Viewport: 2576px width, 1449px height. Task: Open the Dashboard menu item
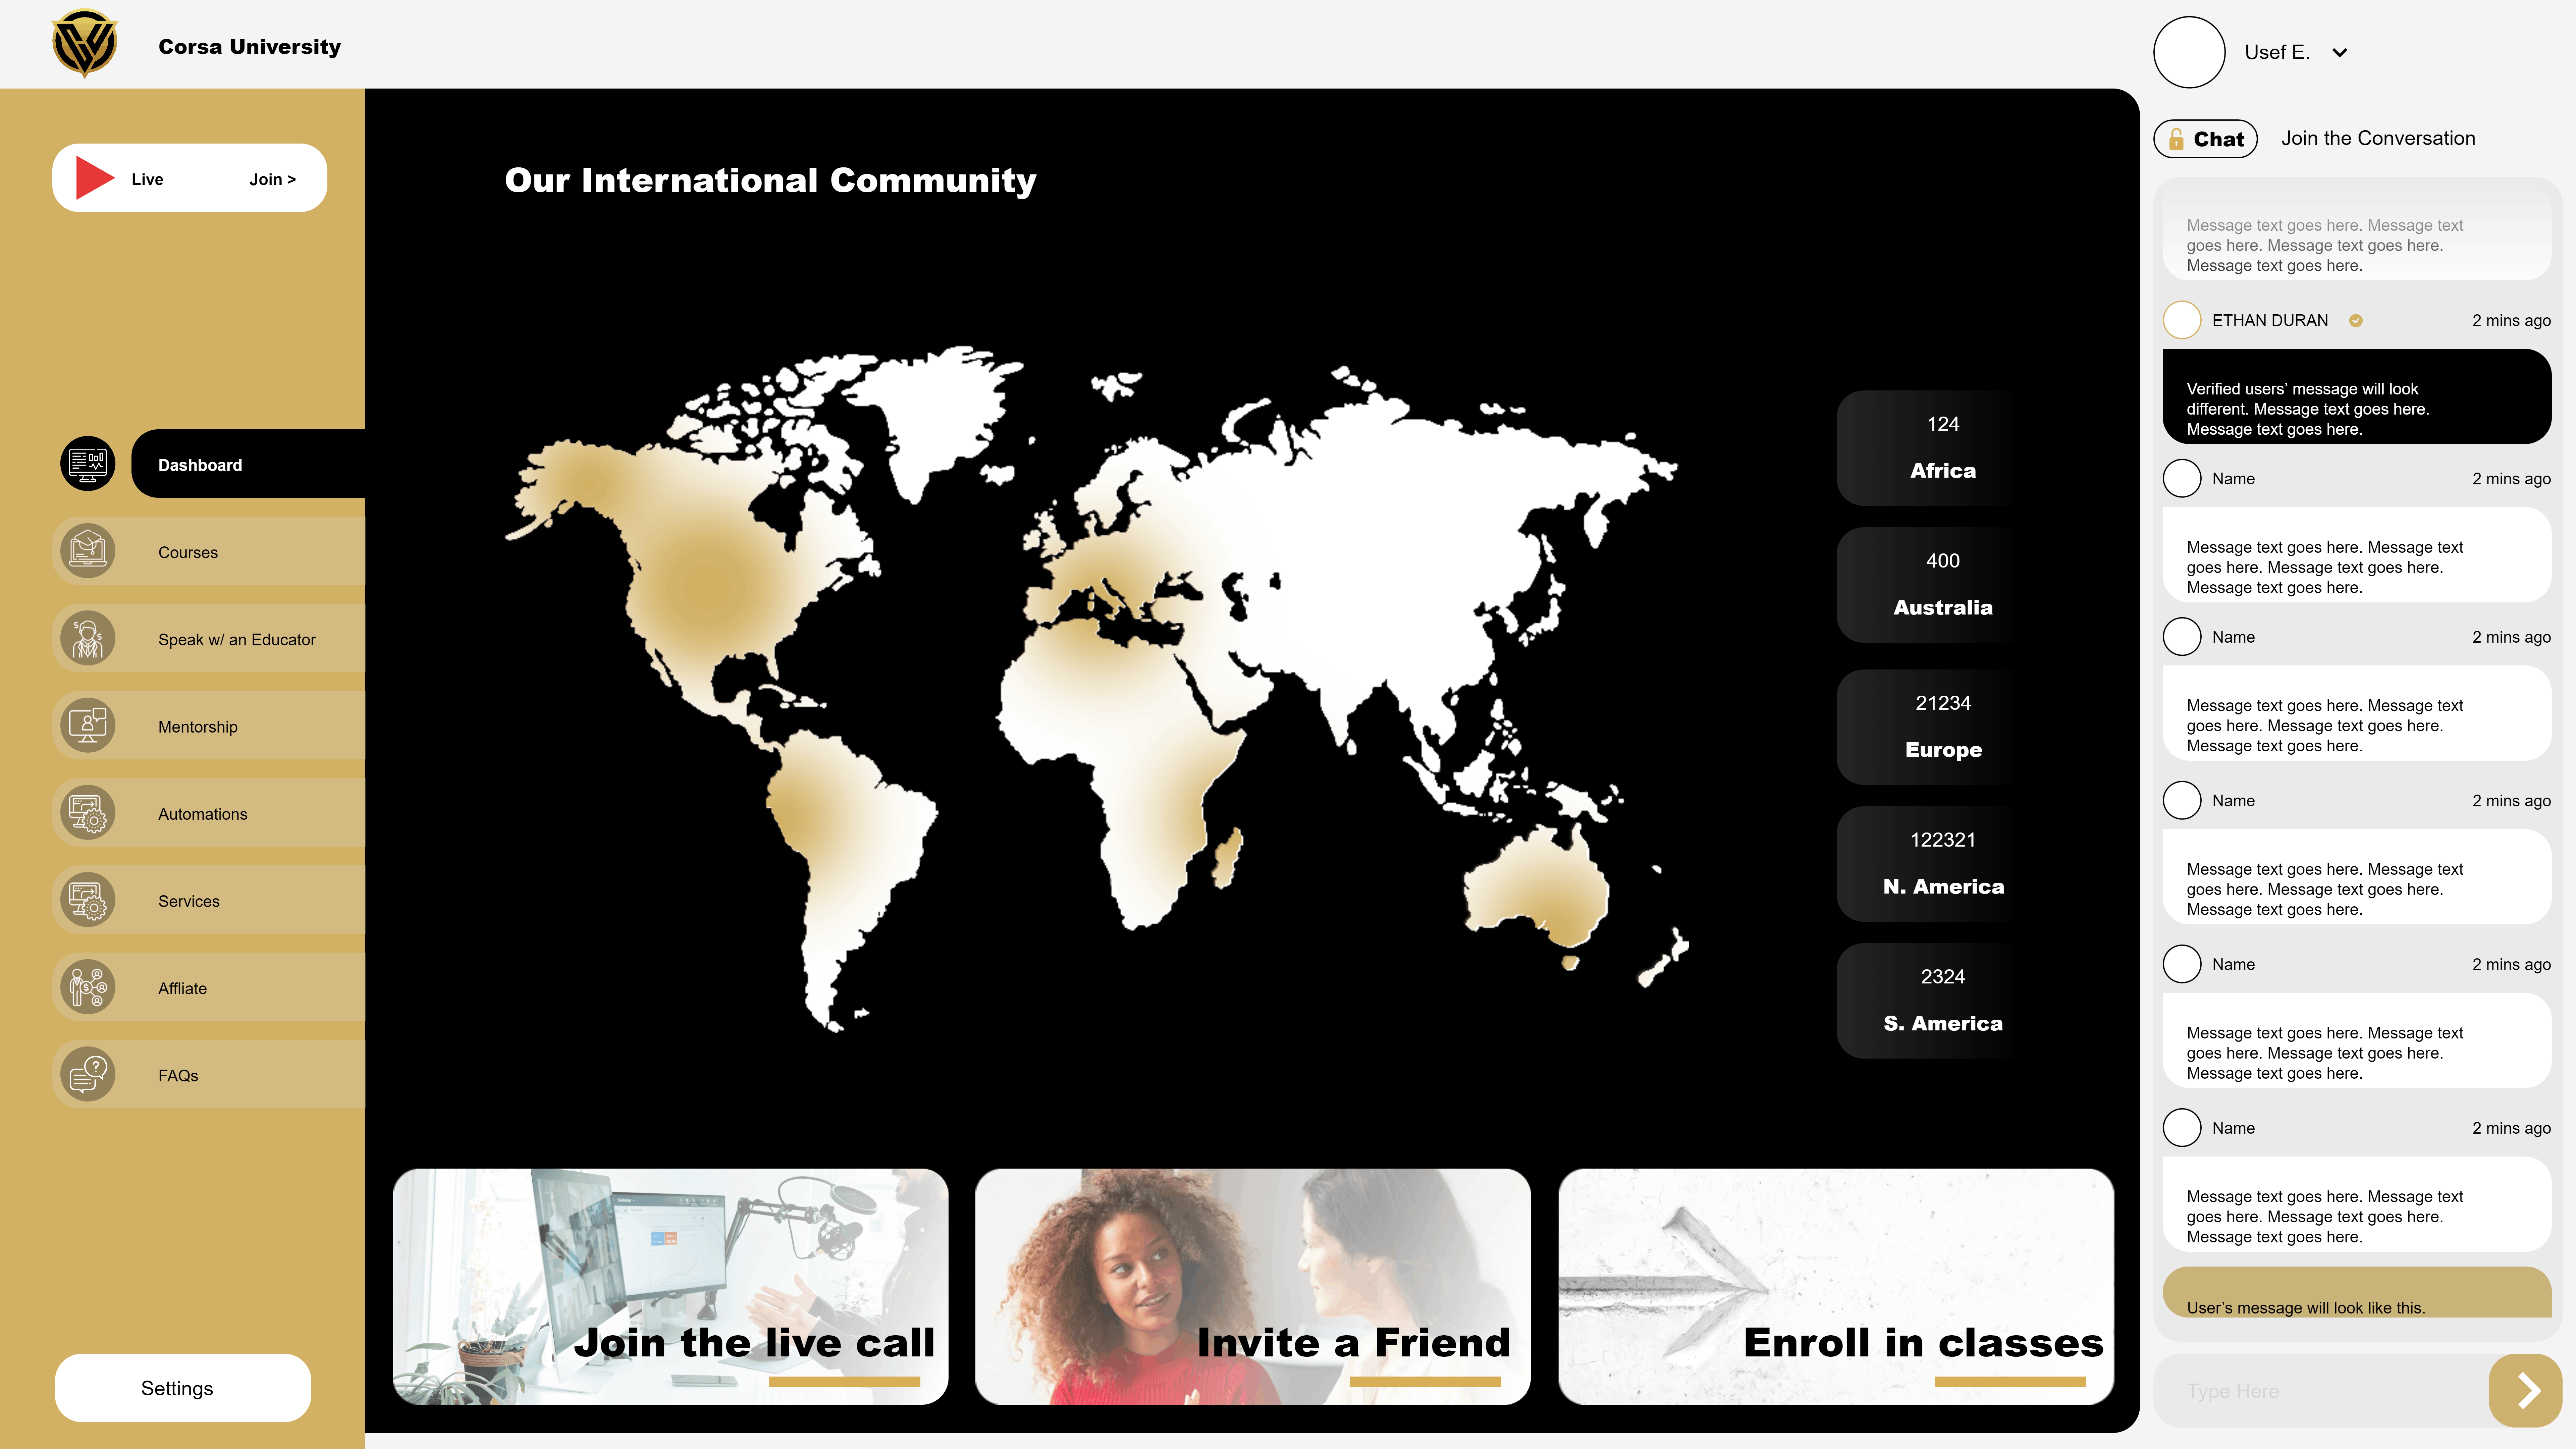pyautogui.click(x=248, y=464)
